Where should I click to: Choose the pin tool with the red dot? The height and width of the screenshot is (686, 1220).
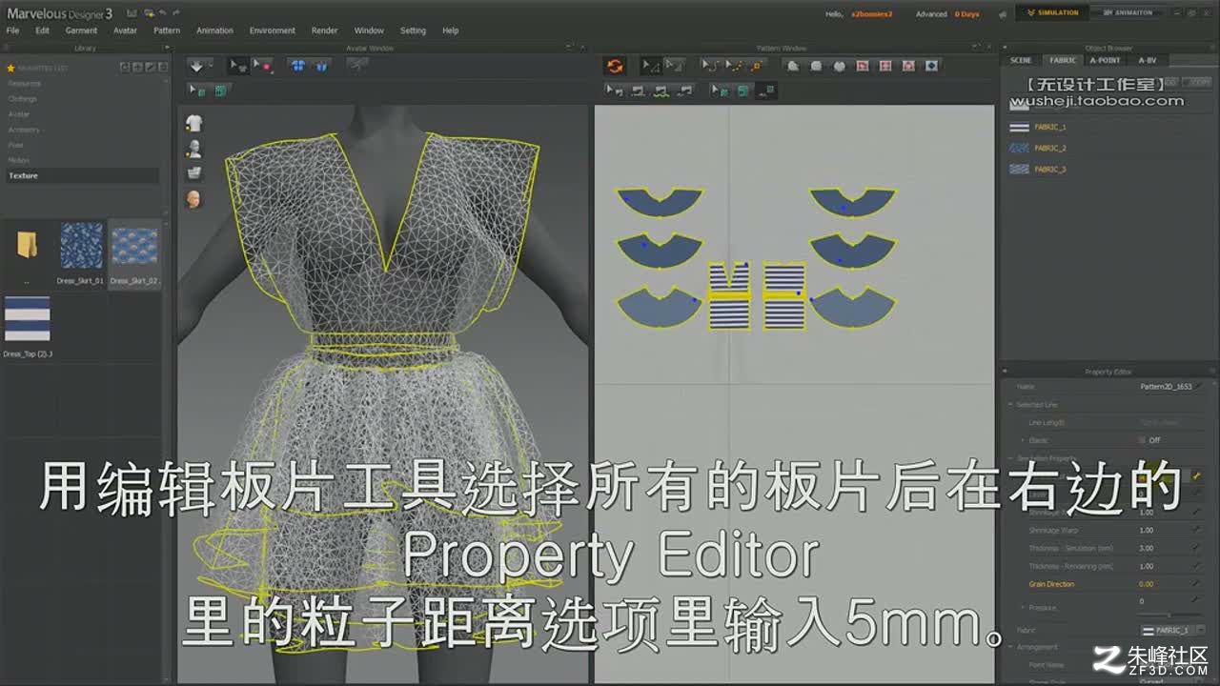point(262,66)
